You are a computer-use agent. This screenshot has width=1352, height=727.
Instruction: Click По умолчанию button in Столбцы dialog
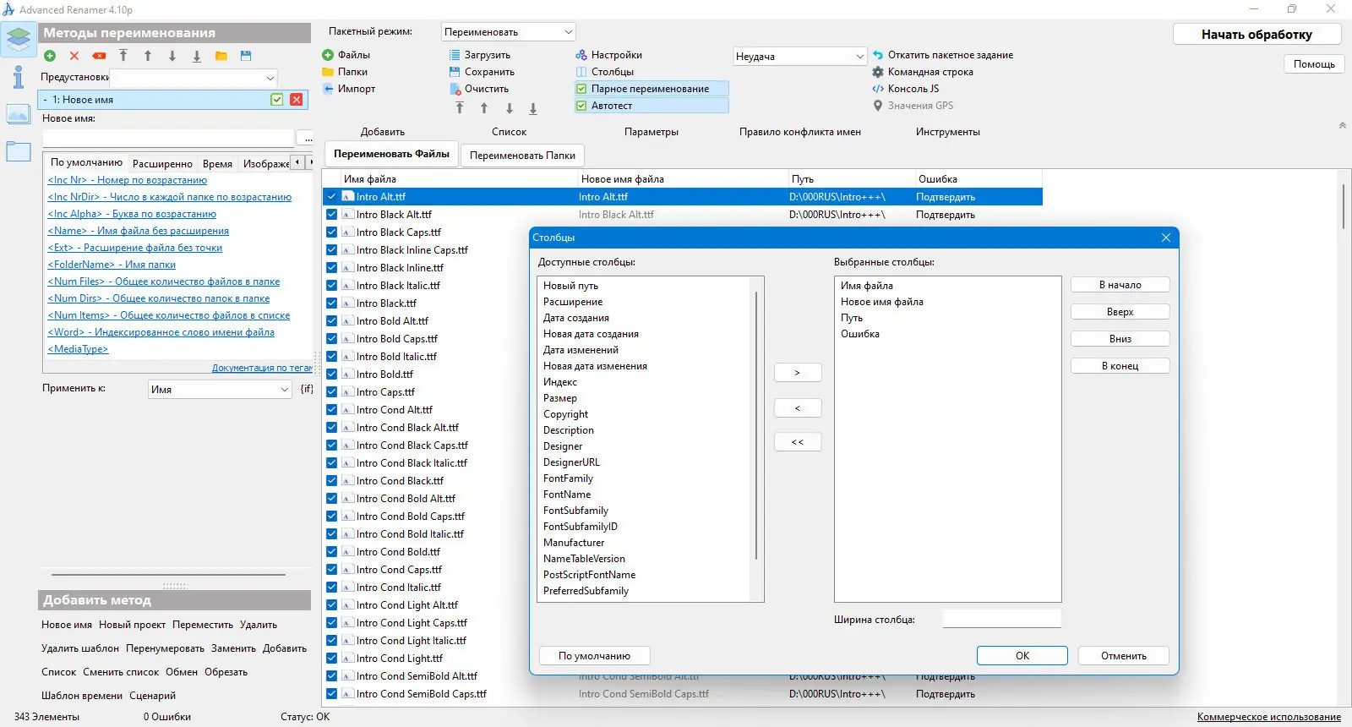point(594,656)
